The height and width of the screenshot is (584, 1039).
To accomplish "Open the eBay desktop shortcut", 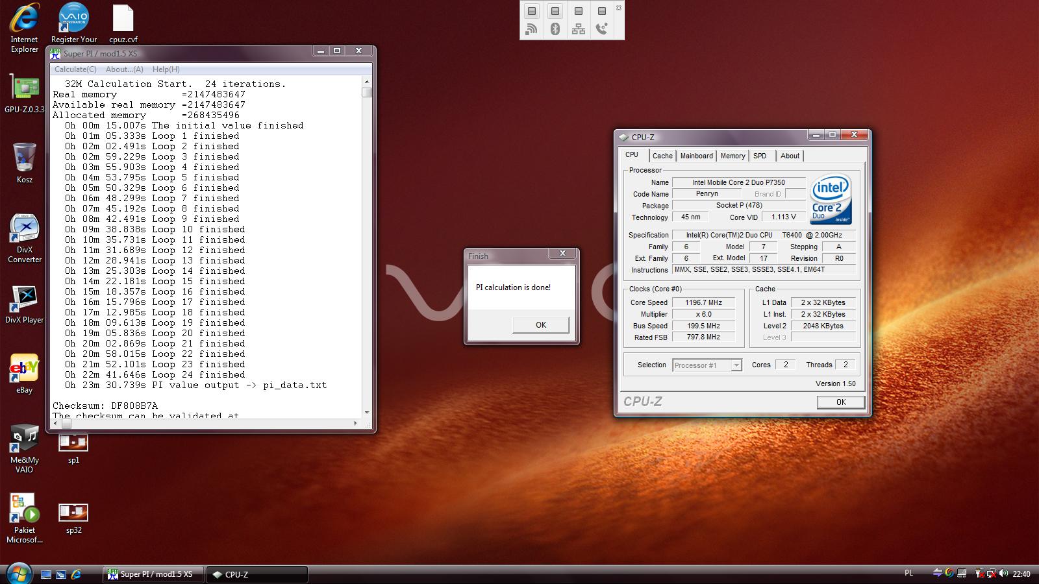I will pos(24,374).
